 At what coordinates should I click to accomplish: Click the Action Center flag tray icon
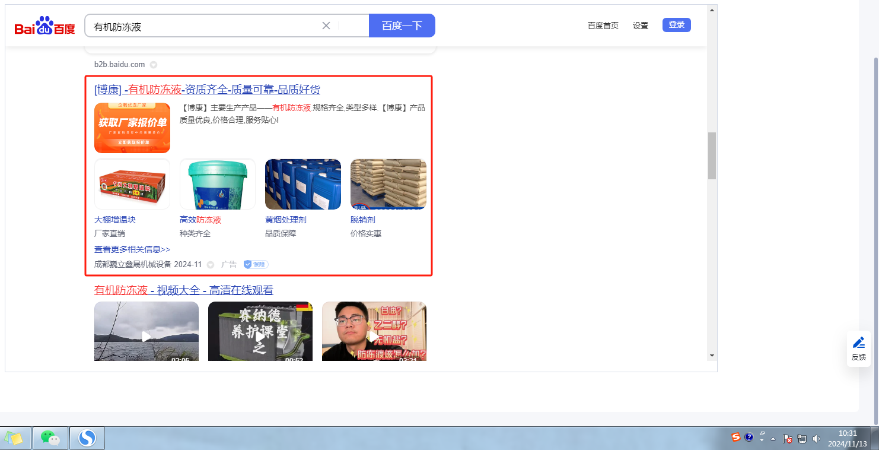(x=788, y=439)
